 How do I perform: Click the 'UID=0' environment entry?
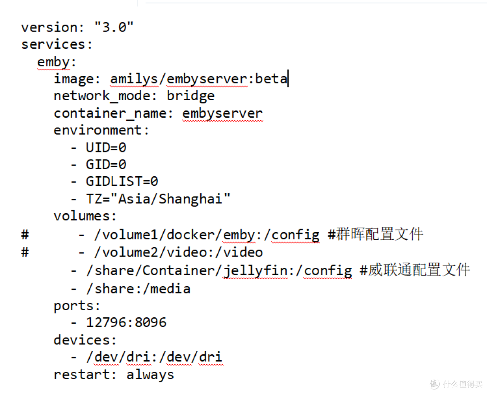[x=106, y=147]
